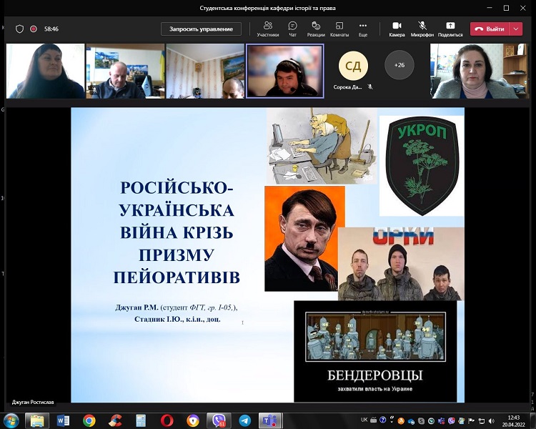
Task: Open the Windows Start menu
Action: point(11,420)
